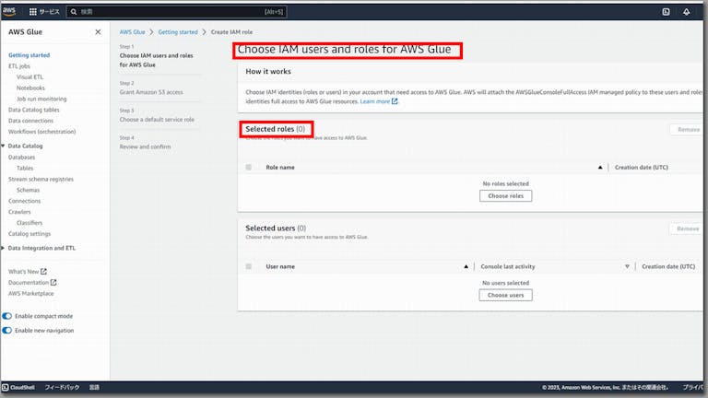Screen dimensions: 708x398
Task: Open Crawlers in sidebar
Action: click(19, 212)
